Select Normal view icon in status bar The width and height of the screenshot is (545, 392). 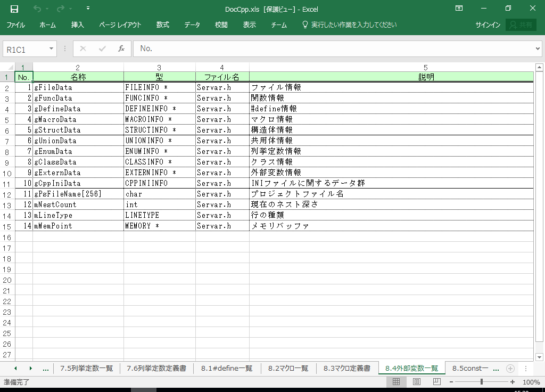[x=397, y=382]
